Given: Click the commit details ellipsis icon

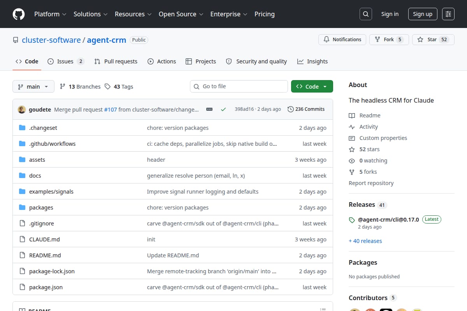Looking at the screenshot, I should click(209, 109).
